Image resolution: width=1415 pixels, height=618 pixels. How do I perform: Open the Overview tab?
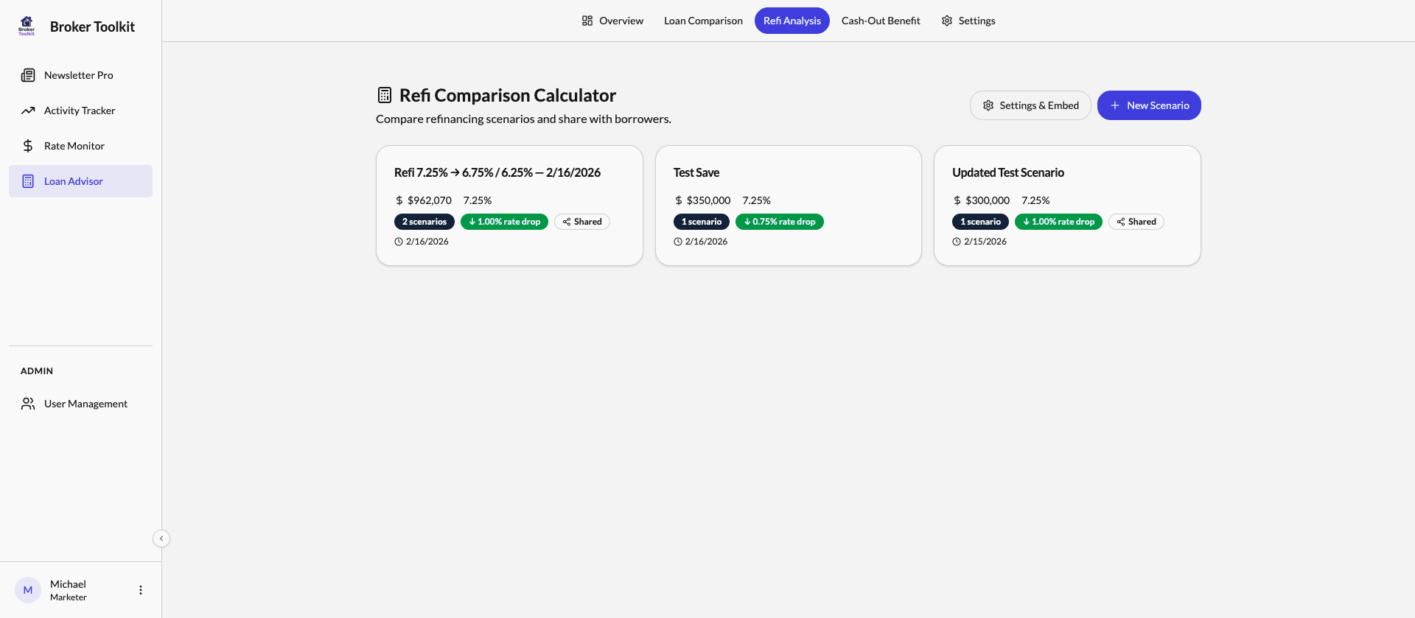pyautogui.click(x=612, y=21)
